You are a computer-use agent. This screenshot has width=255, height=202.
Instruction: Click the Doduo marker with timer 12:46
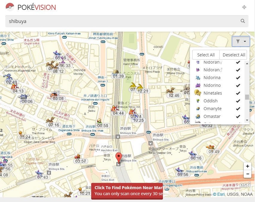tap(171, 91)
